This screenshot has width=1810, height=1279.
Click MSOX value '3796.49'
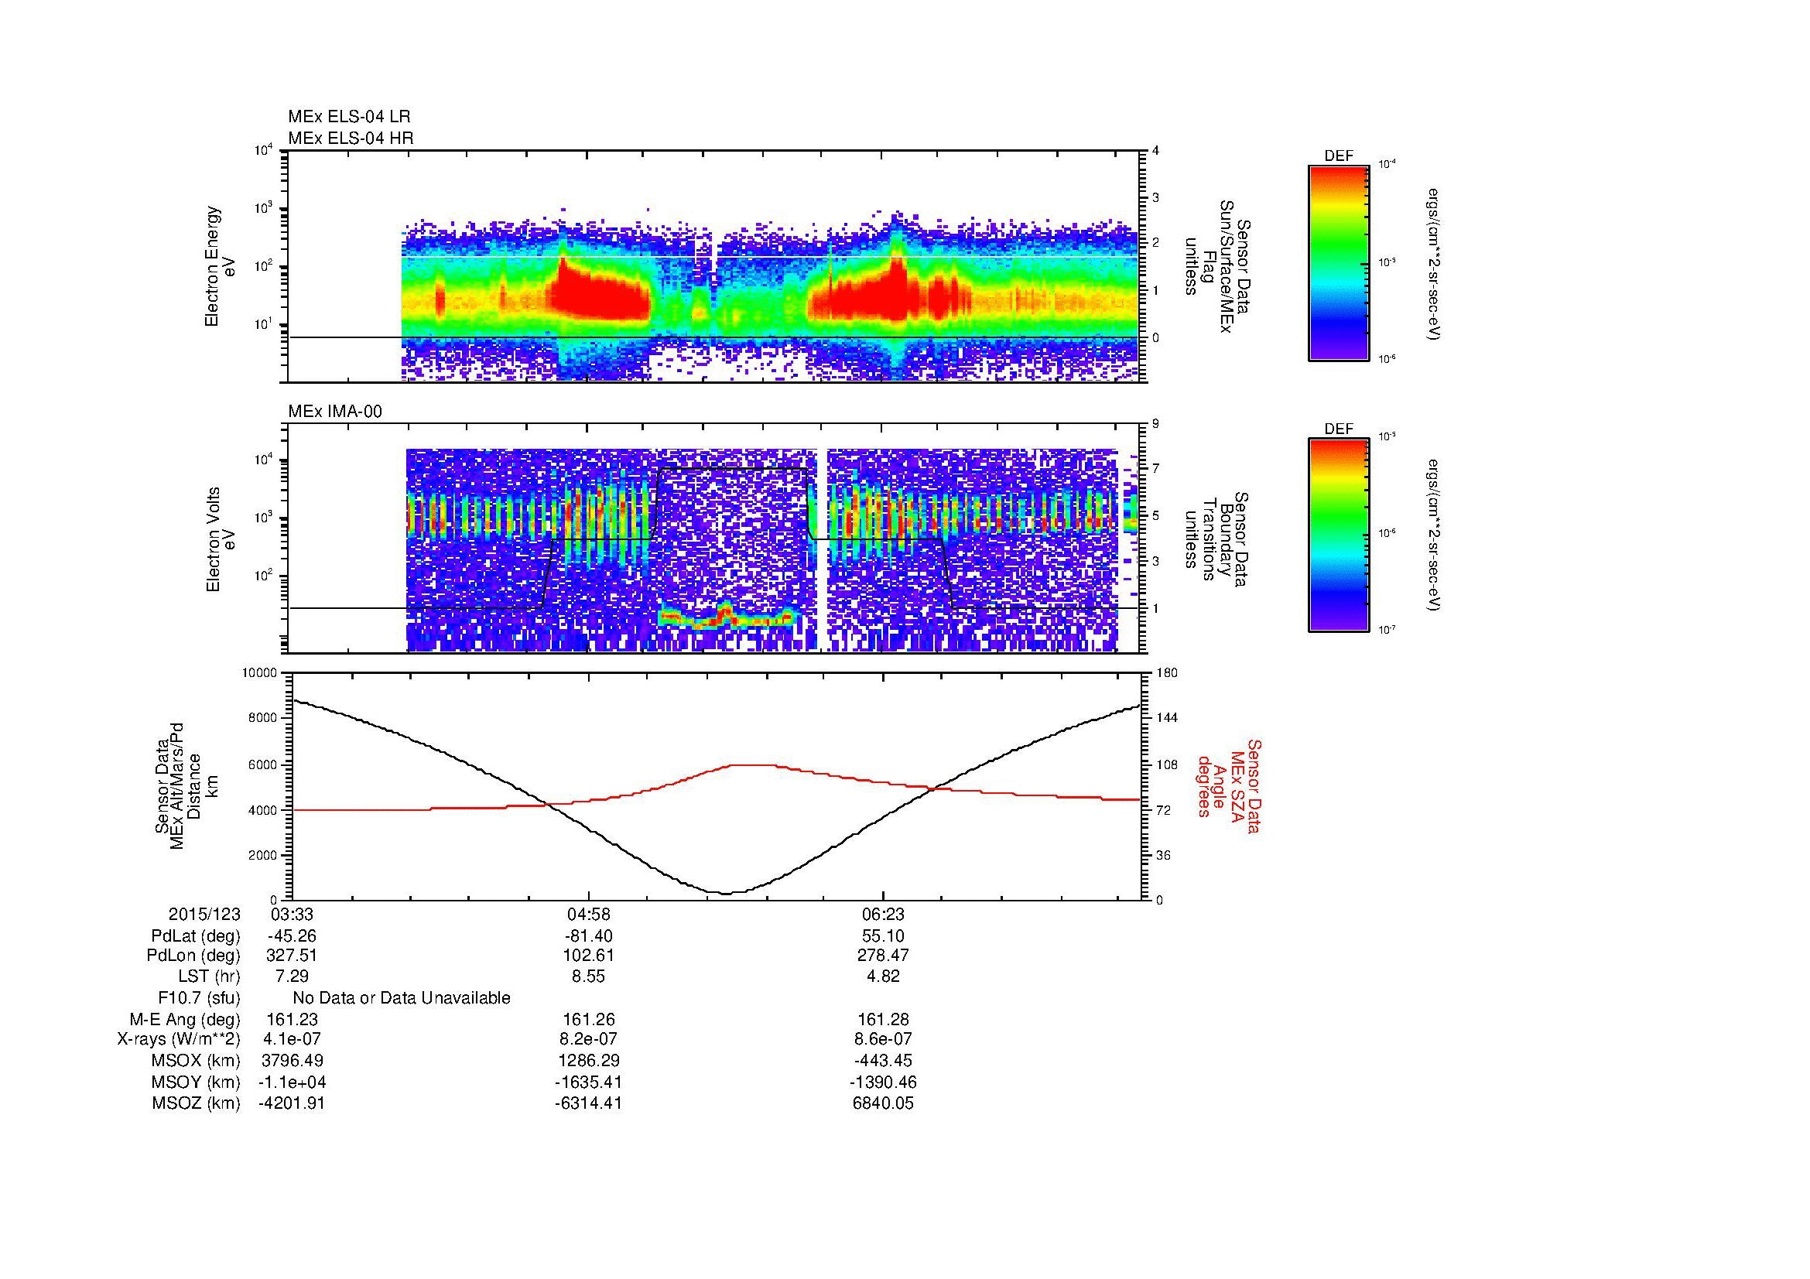point(292,1061)
